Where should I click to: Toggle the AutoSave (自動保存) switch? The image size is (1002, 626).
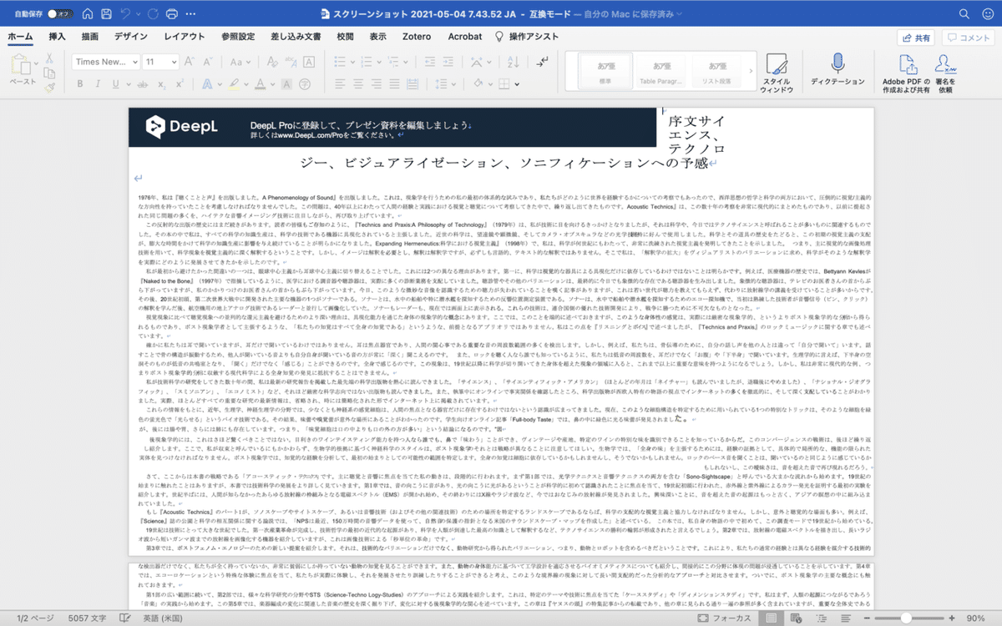pos(58,14)
